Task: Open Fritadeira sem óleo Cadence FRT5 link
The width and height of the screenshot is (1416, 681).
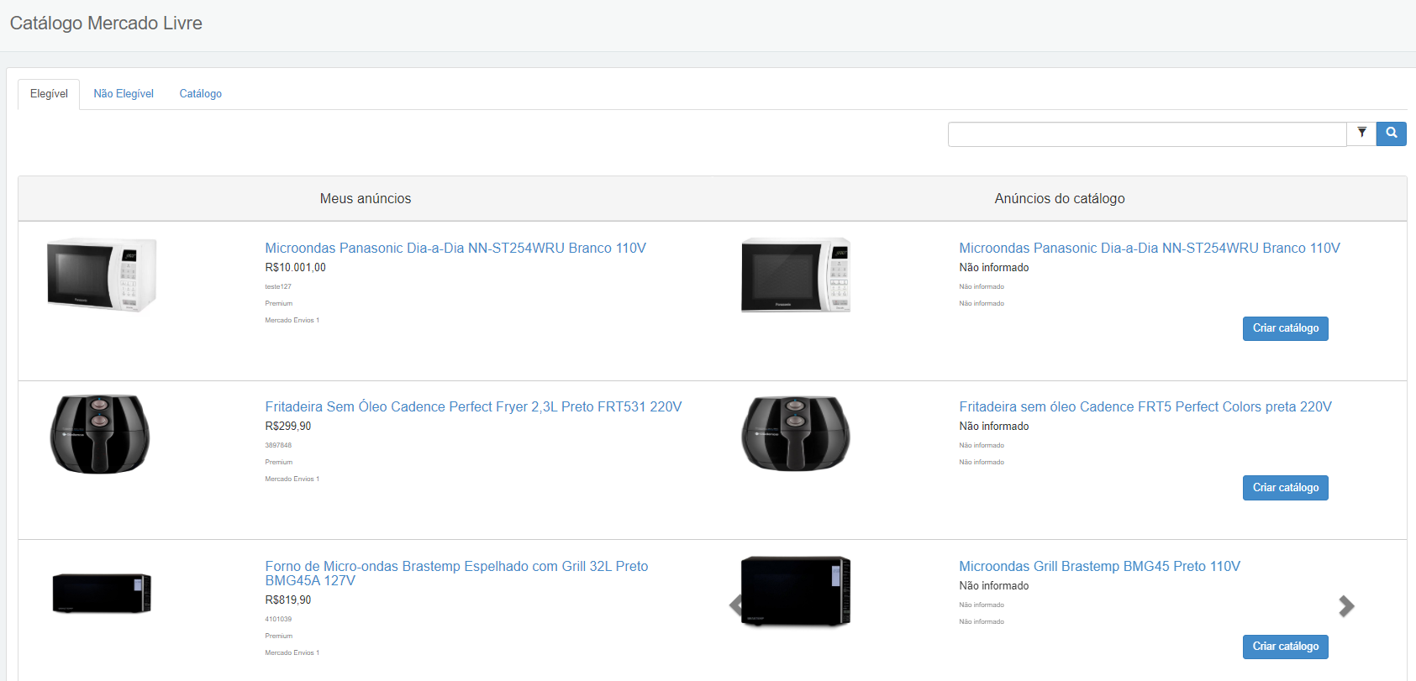Action: [x=1145, y=407]
